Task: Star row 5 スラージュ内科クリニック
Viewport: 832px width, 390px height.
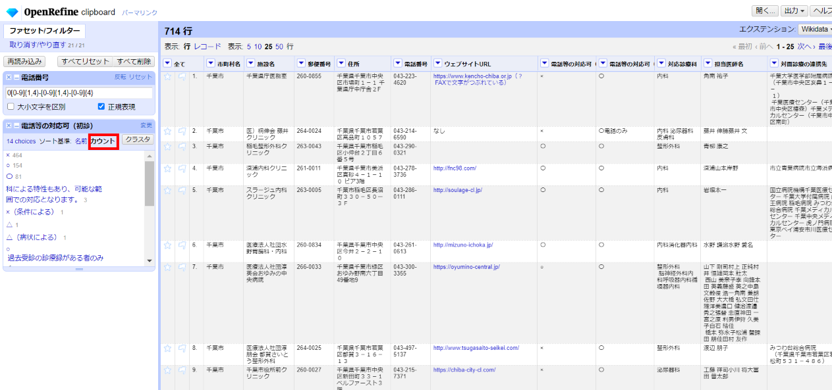Action: [x=167, y=190]
